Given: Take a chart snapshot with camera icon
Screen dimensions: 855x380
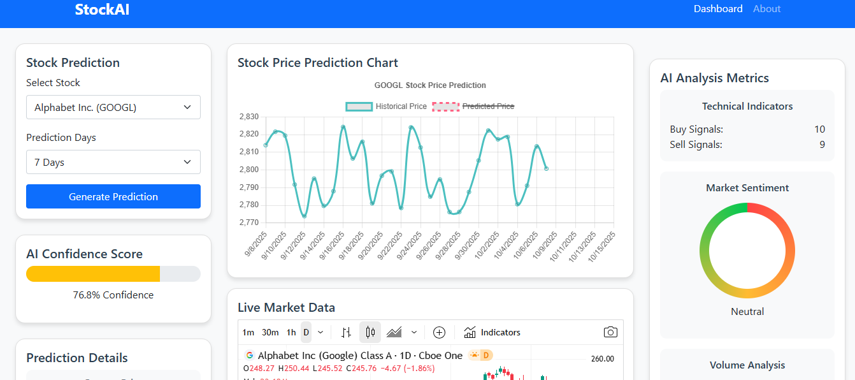Looking at the screenshot, I should (x=610, y=332).
